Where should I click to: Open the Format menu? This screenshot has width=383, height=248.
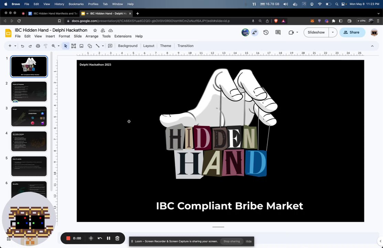point(64,36)
